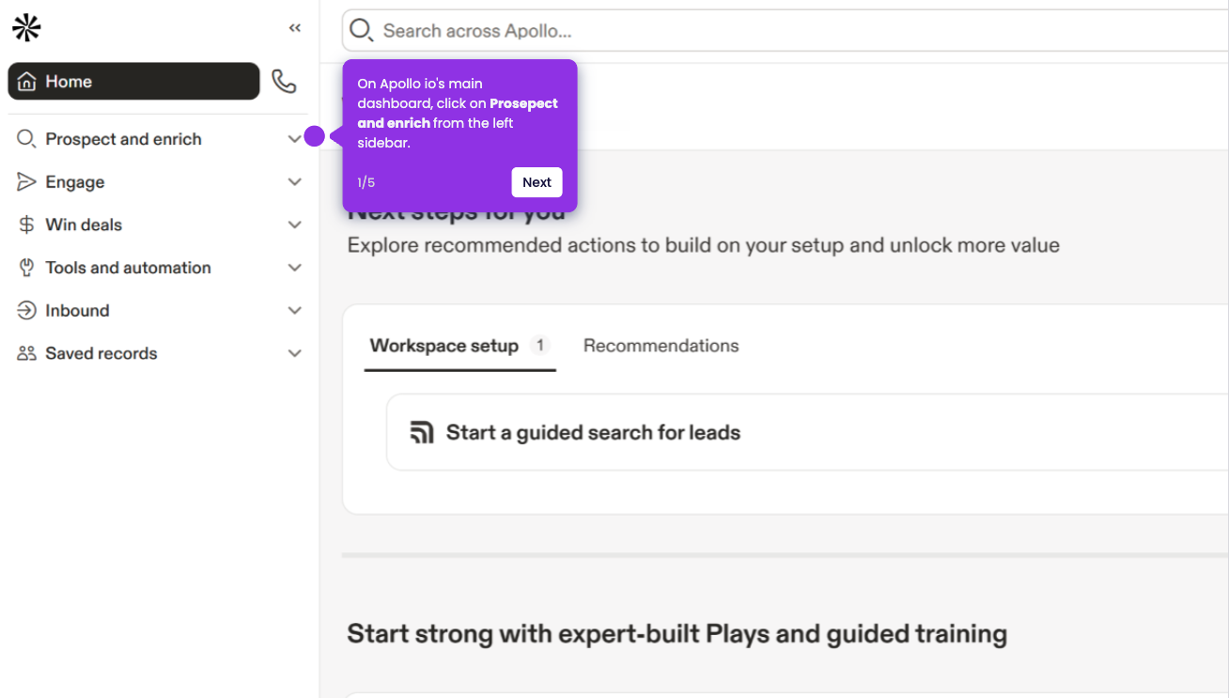Click the Inbound arrow-circle icon
Image resolution: width=1229 pixels, height=698 pixels.
(x=26, y=310)
